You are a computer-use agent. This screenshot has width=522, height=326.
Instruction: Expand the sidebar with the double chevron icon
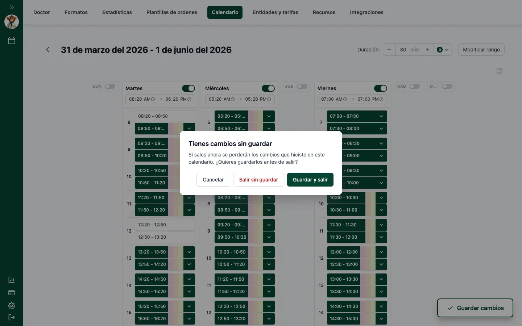[x=12, y=7]
